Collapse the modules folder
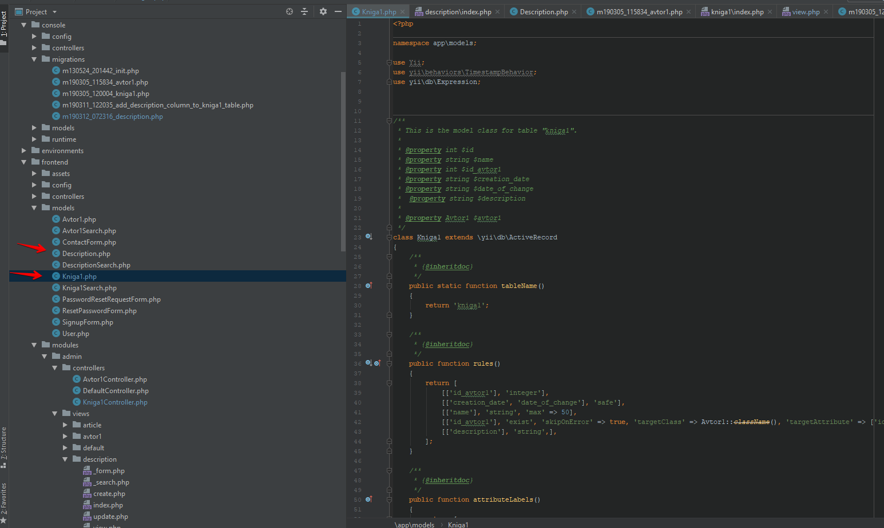 pyautogui.click(x=34, y=345)
